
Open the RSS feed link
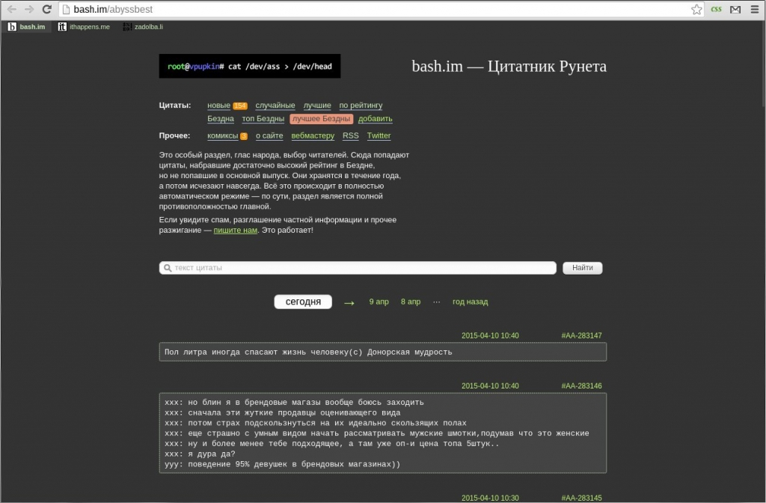point(350,136)
